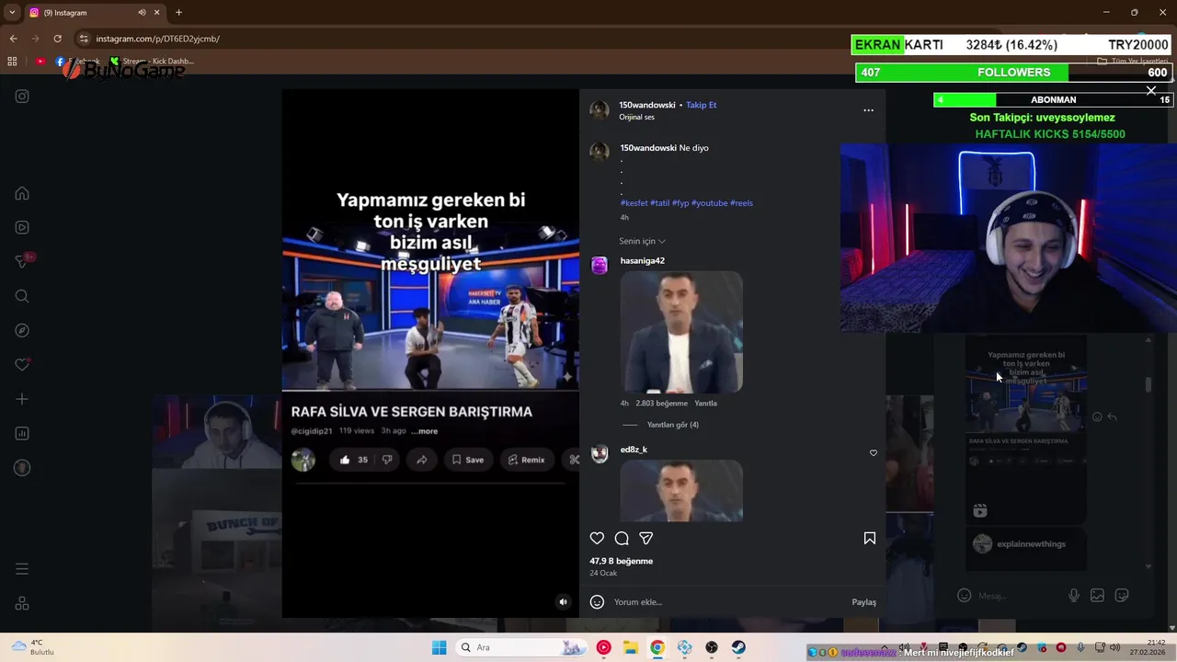Open the tab search chevron in Chrome

12,13
